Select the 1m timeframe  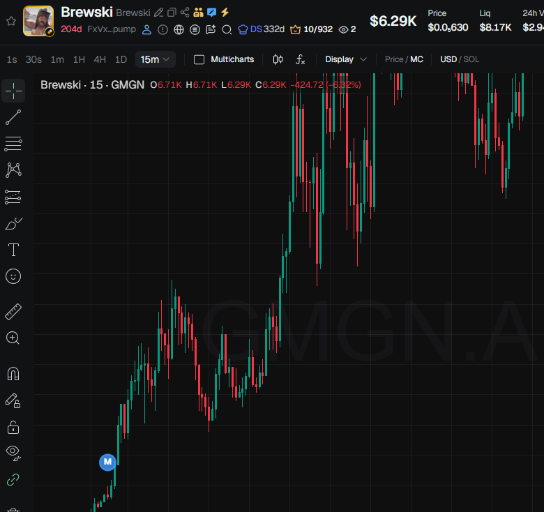pos(57,60)
